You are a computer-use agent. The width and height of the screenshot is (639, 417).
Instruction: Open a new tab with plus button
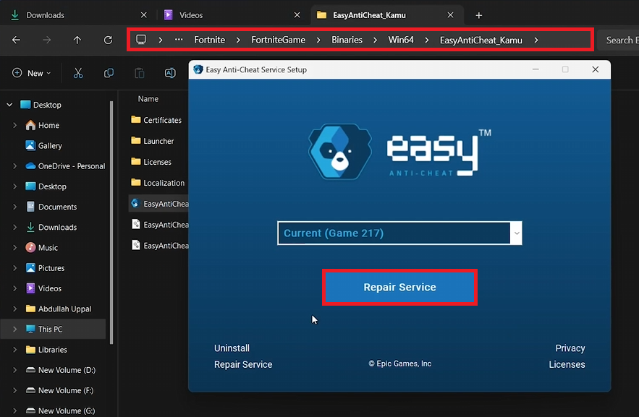point(479,15)
